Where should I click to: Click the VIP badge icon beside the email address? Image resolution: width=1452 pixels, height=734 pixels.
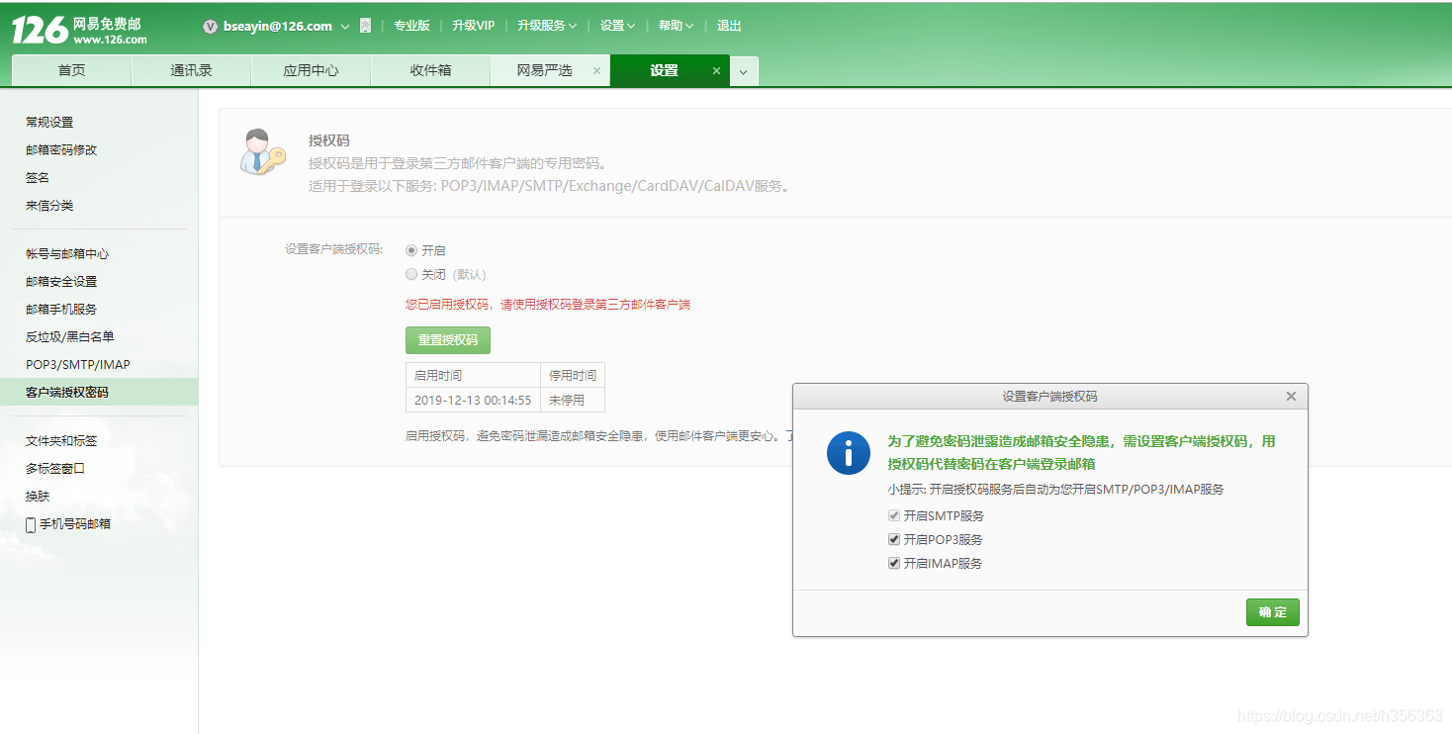click(210, 26)
